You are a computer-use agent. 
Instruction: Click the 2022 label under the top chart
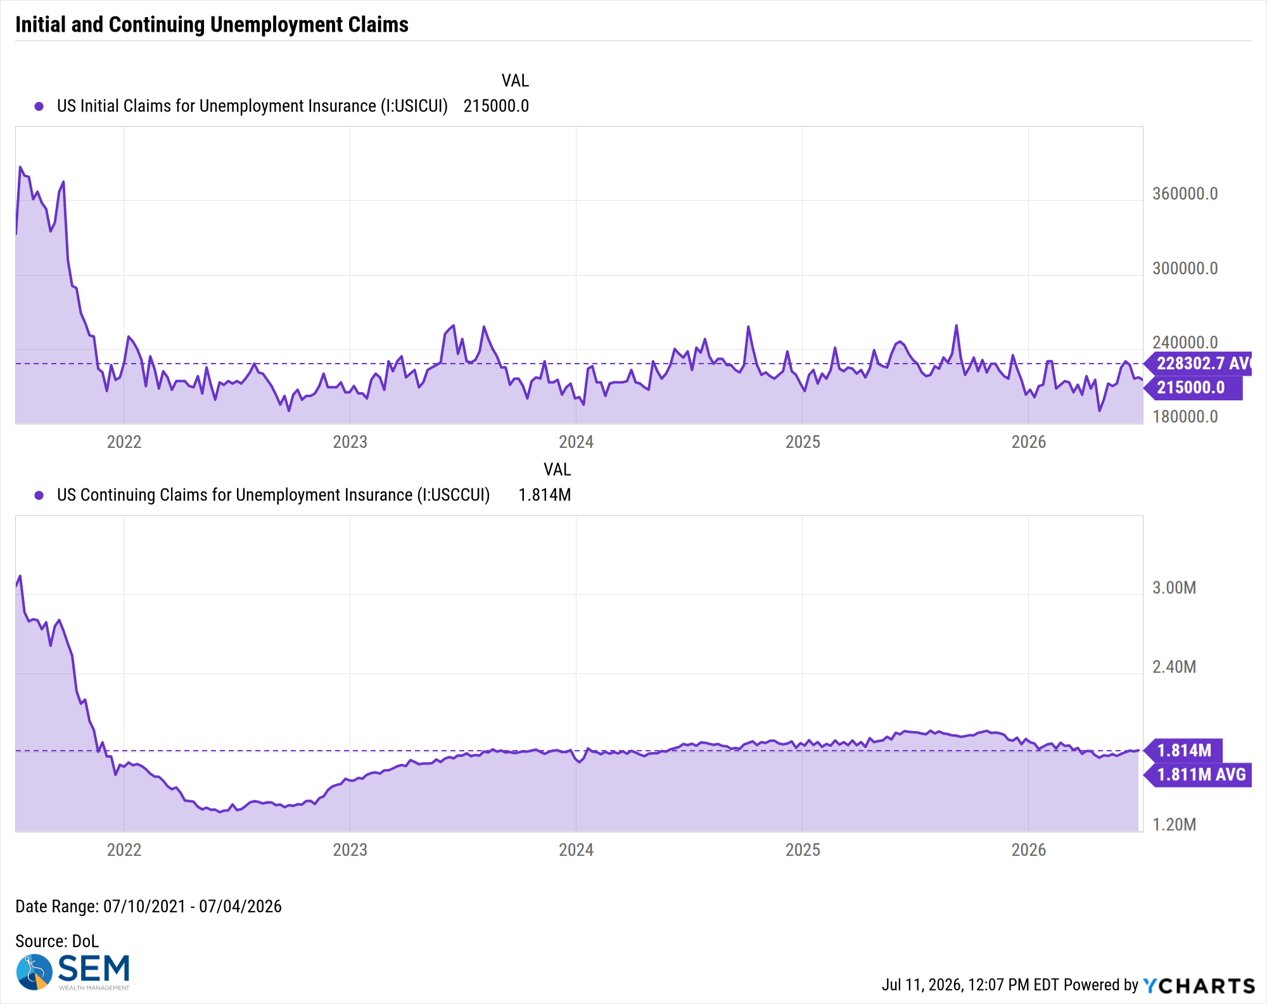click(x=124, y=442)
